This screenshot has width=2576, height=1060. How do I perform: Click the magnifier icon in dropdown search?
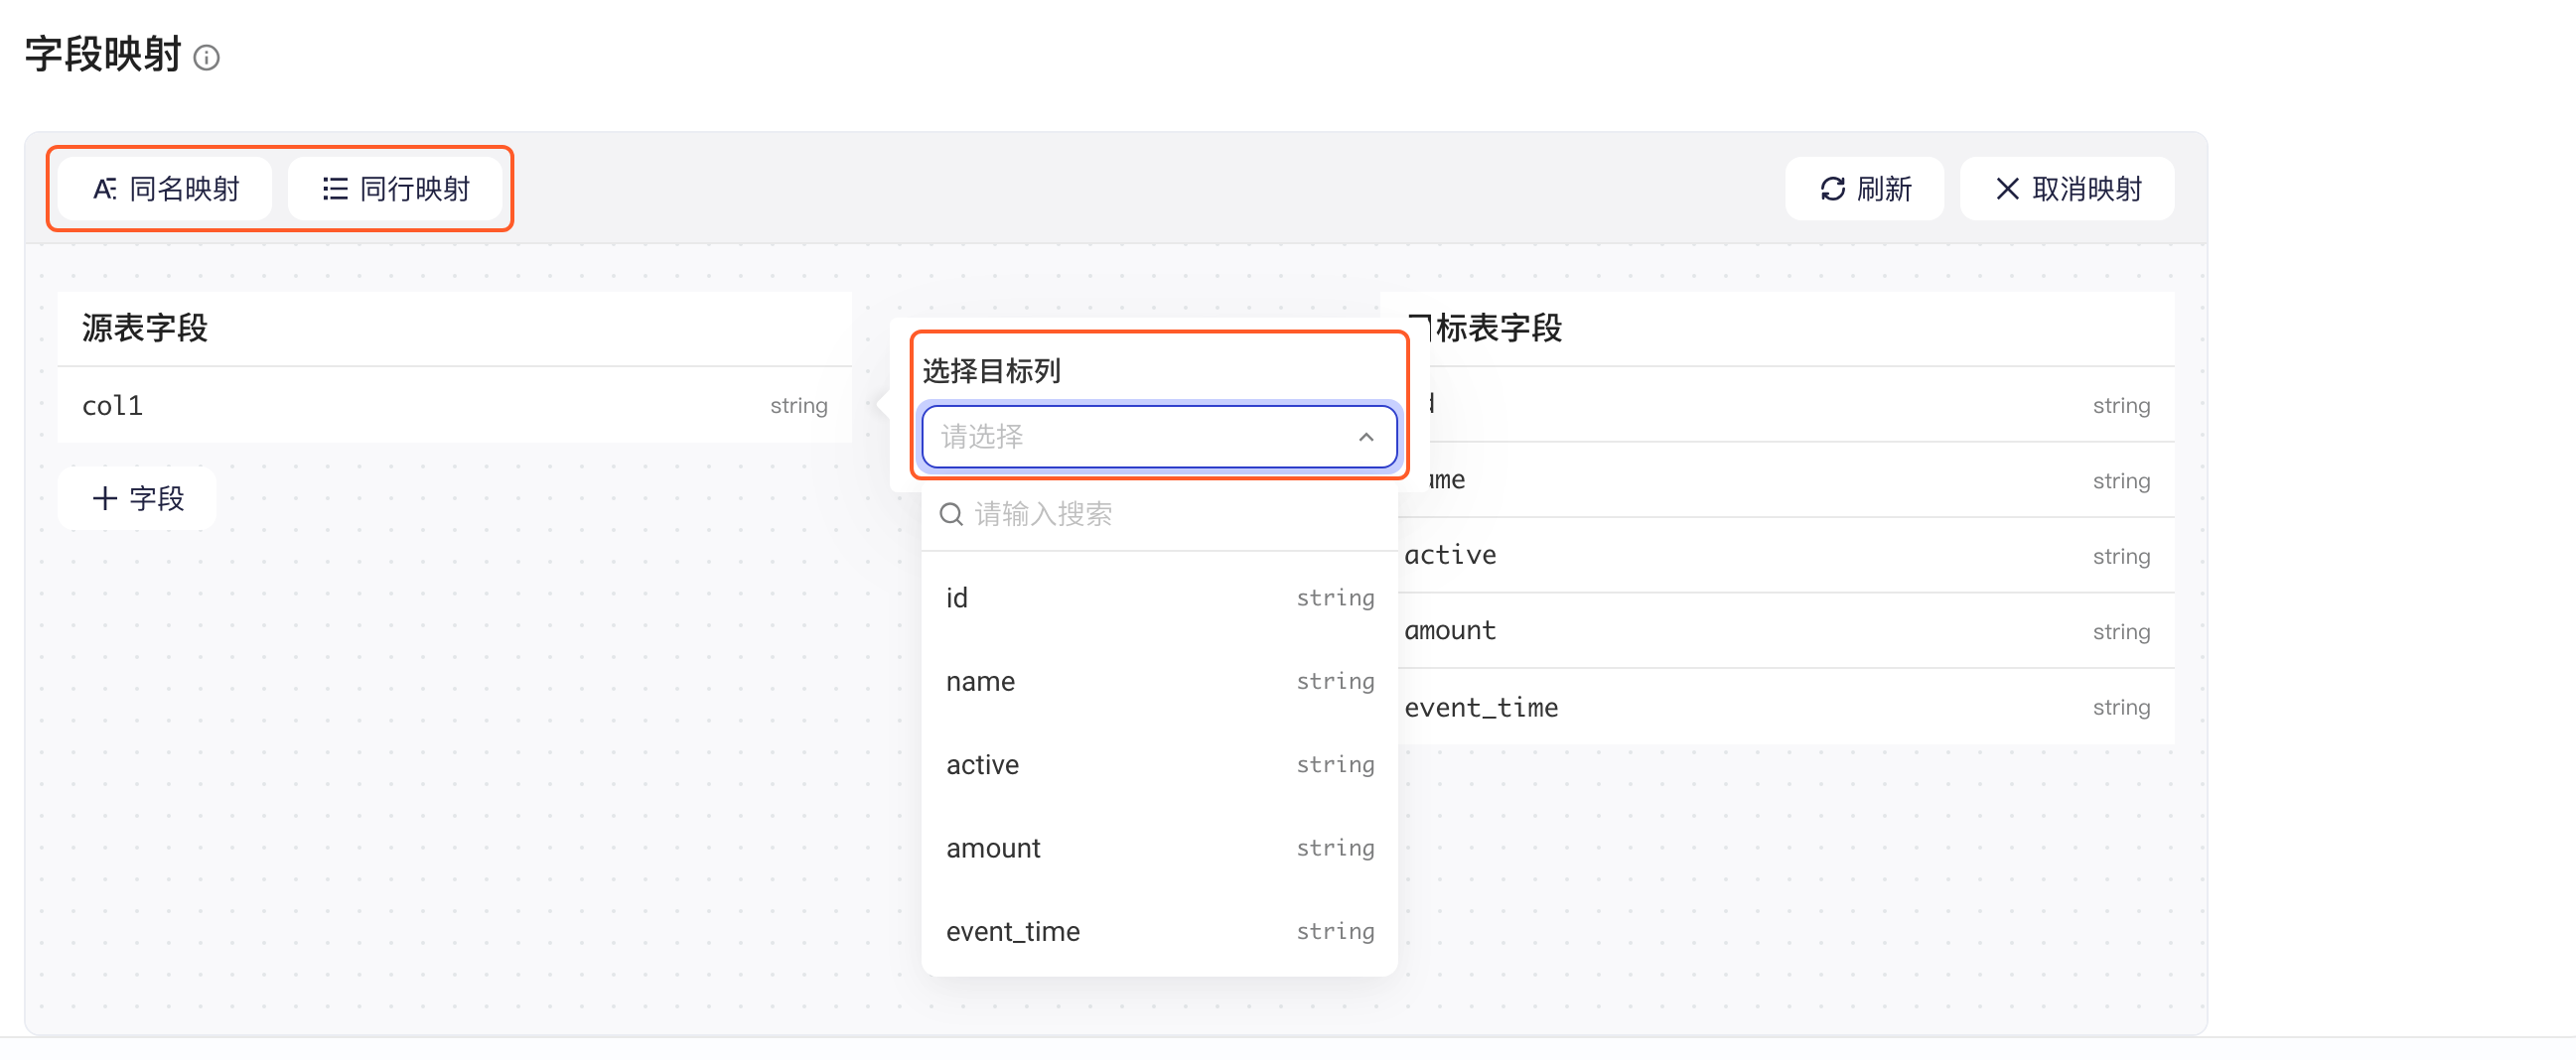pyautogui.click(x=951, y=514)
